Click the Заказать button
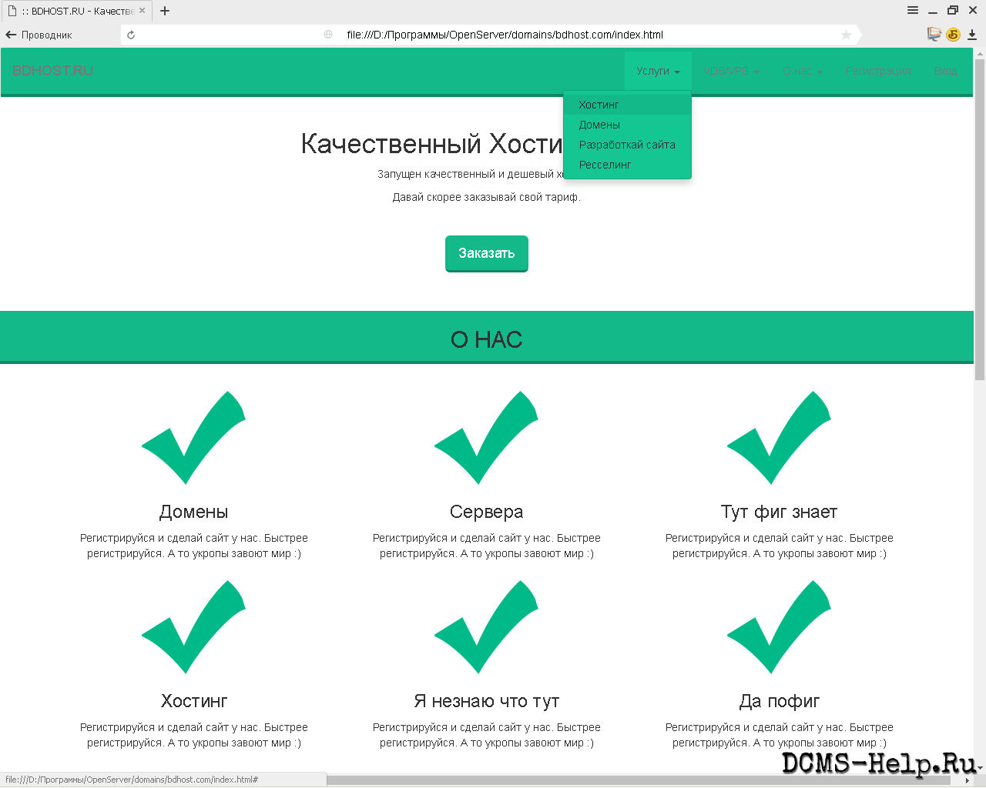Image resolution: width=986 pixels, height=788 pixels. click(486, 253)
